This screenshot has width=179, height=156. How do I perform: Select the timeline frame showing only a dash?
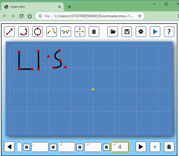tap(40, 147)
